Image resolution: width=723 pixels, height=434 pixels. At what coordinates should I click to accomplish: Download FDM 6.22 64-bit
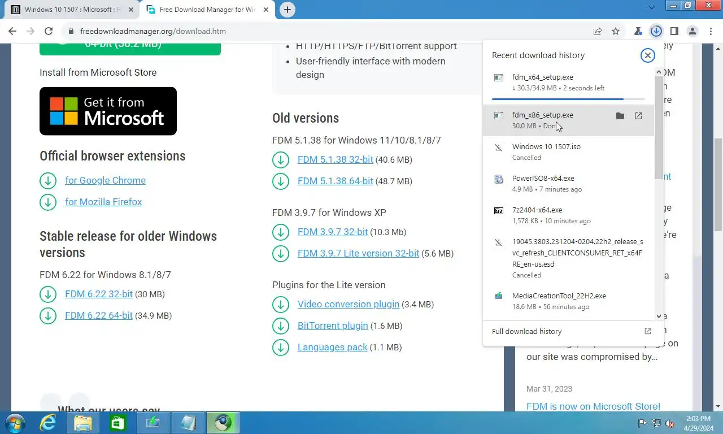[x=99, y=315]
